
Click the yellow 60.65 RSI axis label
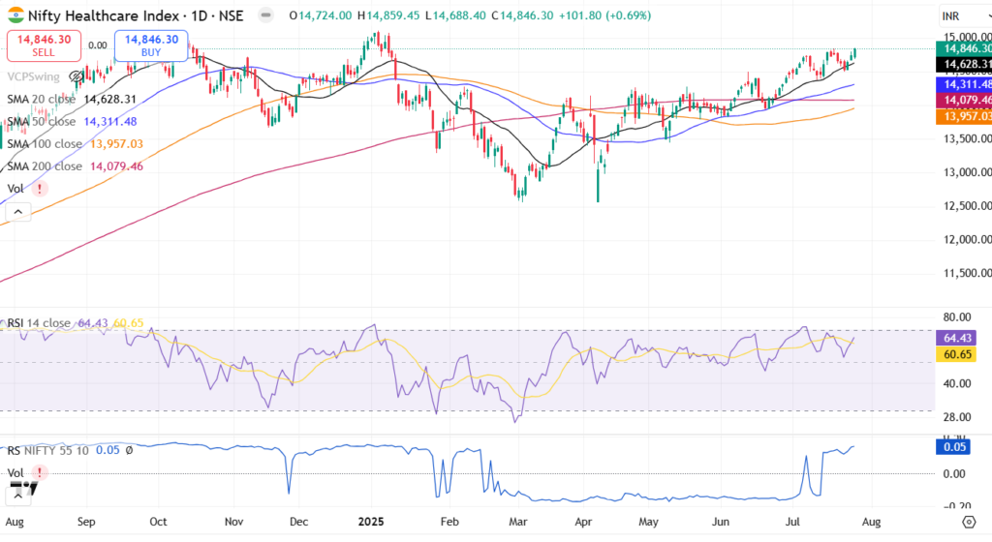pos(956,354)
